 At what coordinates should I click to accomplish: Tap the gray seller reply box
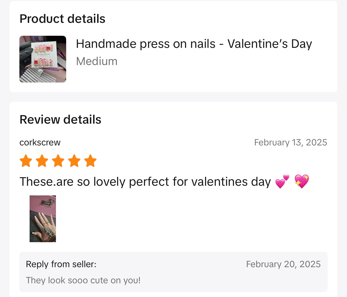[x=188, y=272]
